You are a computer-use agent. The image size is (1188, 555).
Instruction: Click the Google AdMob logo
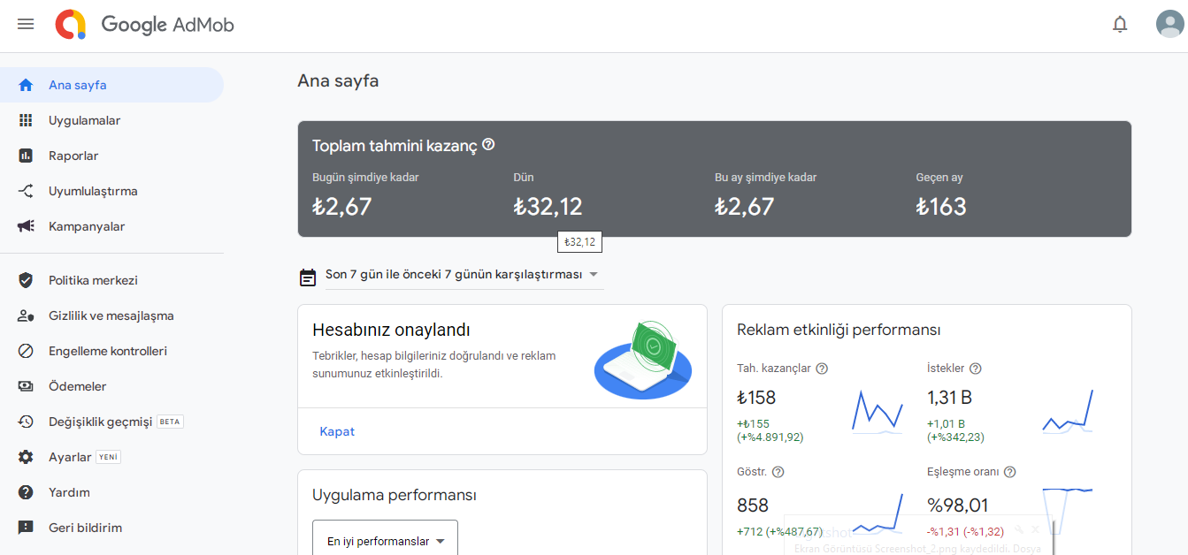point(144,24)
